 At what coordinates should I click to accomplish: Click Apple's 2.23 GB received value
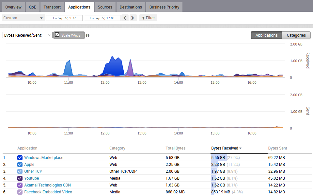pyautogui.click(x=218, y=165)
